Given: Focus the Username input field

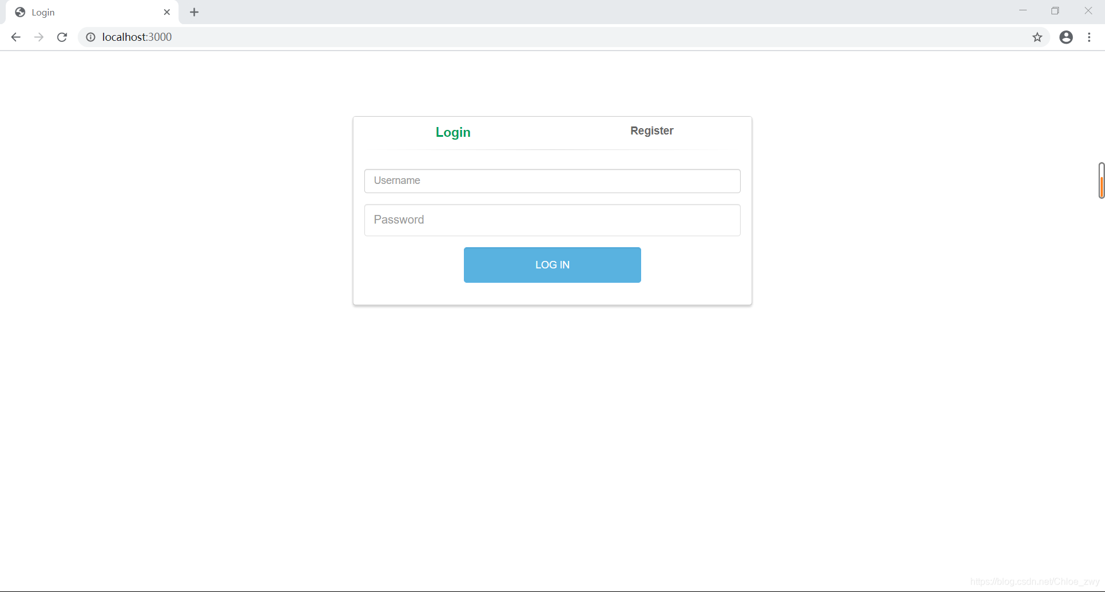Looking at the screenshot, I should (552, 180).
